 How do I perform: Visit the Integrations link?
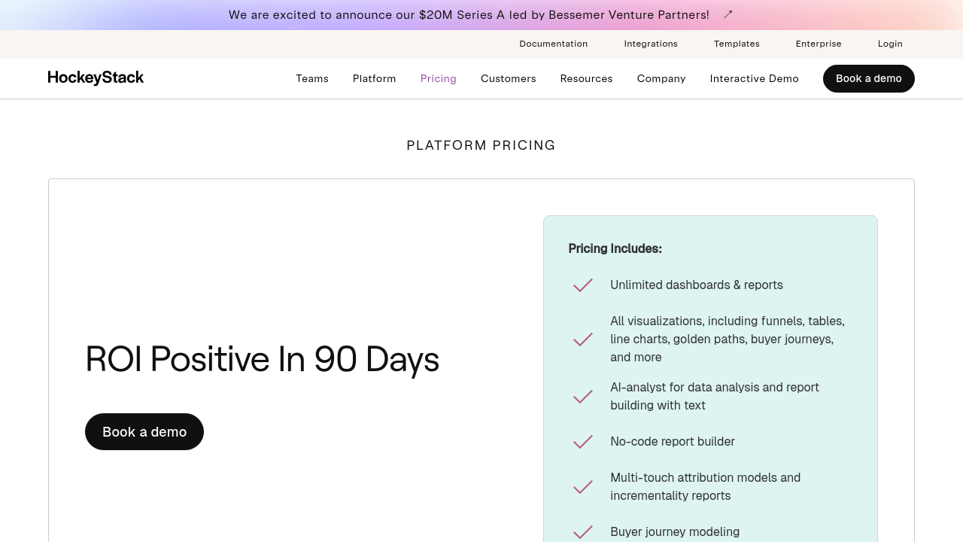click(651, 44)
